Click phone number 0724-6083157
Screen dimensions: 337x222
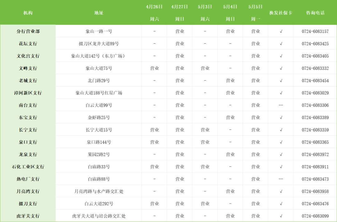point(315,32)
